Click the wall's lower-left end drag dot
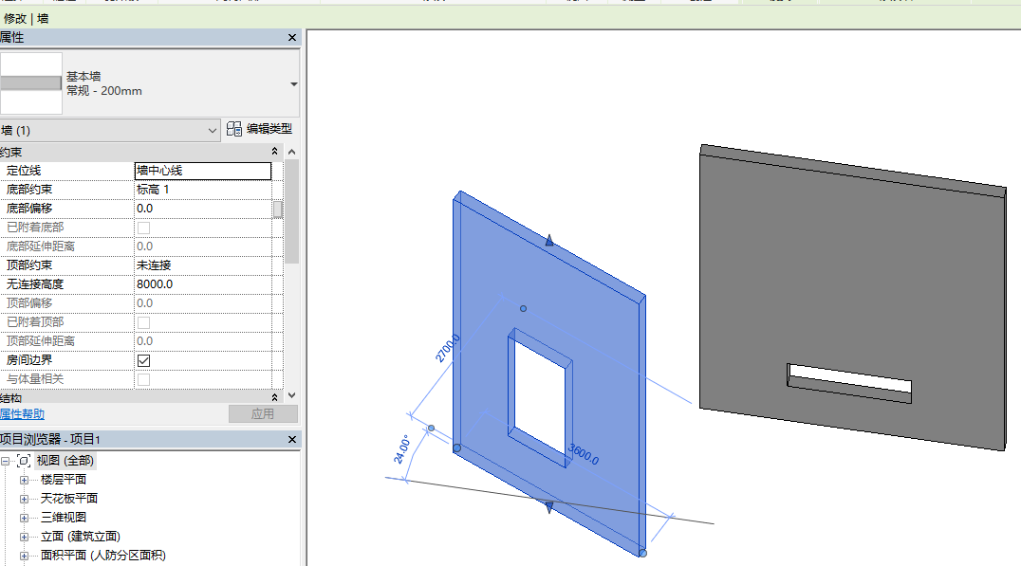Image resolution: width=1021 pixels, height=566 pixels. coord(457,448)
